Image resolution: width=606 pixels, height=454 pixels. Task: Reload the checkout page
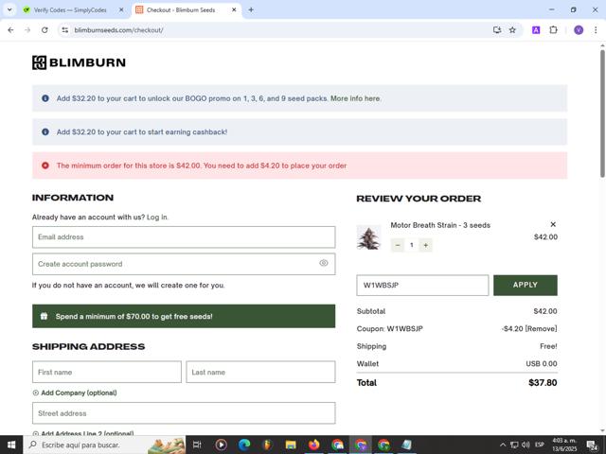pos(45,30)
